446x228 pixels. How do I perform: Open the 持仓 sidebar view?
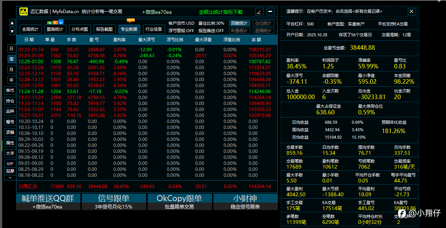pos(10,101)
